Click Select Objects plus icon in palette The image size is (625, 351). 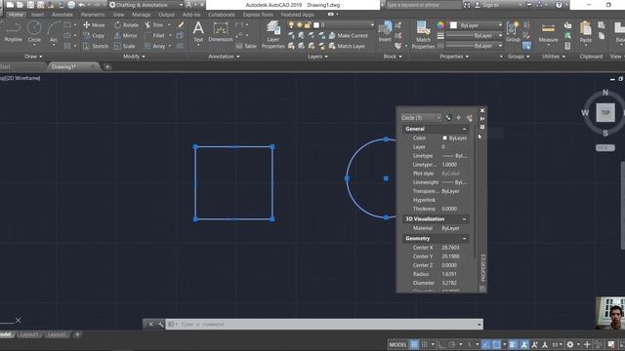pyautogui.click(x=458, y=118)
